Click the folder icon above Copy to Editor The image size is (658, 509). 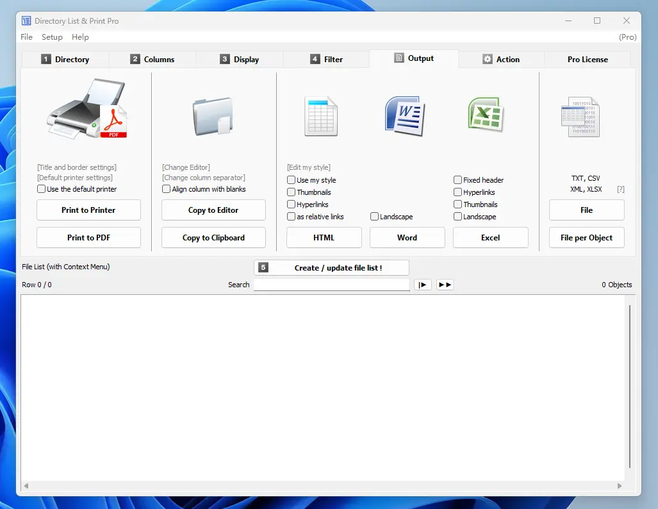coord(213,115)
